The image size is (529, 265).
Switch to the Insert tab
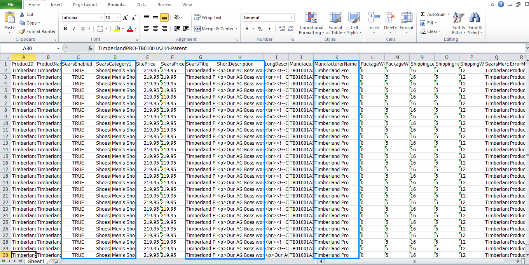click(x=56, y=5)
